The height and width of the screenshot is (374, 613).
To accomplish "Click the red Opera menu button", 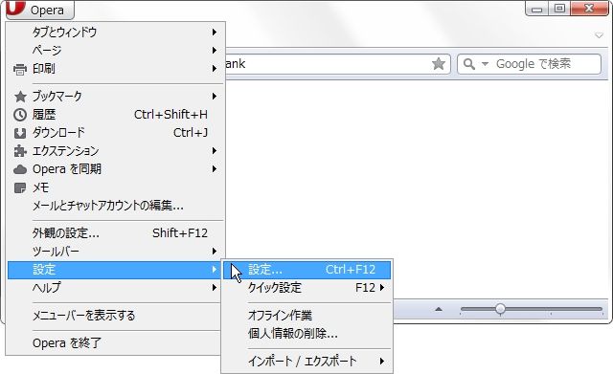I will (39, 10).
